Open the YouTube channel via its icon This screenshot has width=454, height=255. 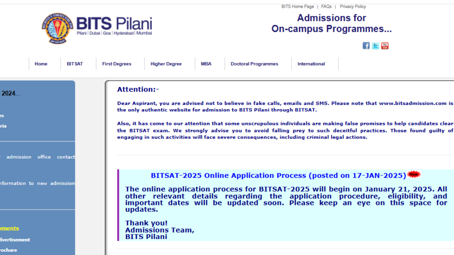(385, 45)
